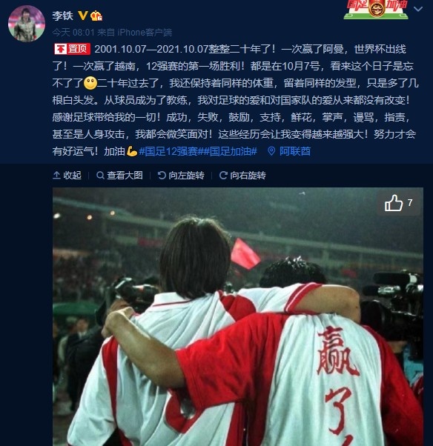Open 李铁's profile avatar
Screen dimensions: 433x446
tap(27, 24)
